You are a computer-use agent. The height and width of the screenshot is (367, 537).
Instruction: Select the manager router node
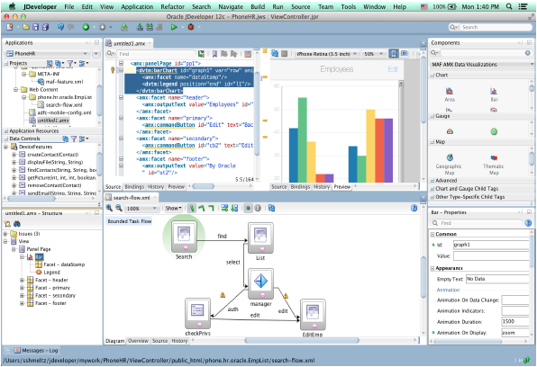260,283
